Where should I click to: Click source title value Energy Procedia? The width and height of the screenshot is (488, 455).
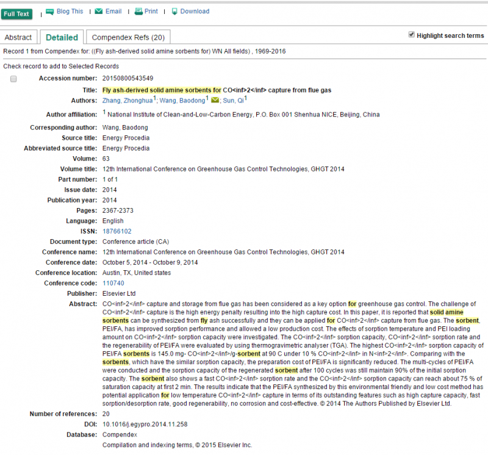126,138
